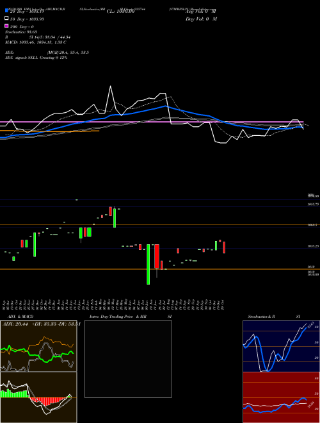320x423 pixels.
Task: Open the blue Stochastics chart panel
Action: 281,346
